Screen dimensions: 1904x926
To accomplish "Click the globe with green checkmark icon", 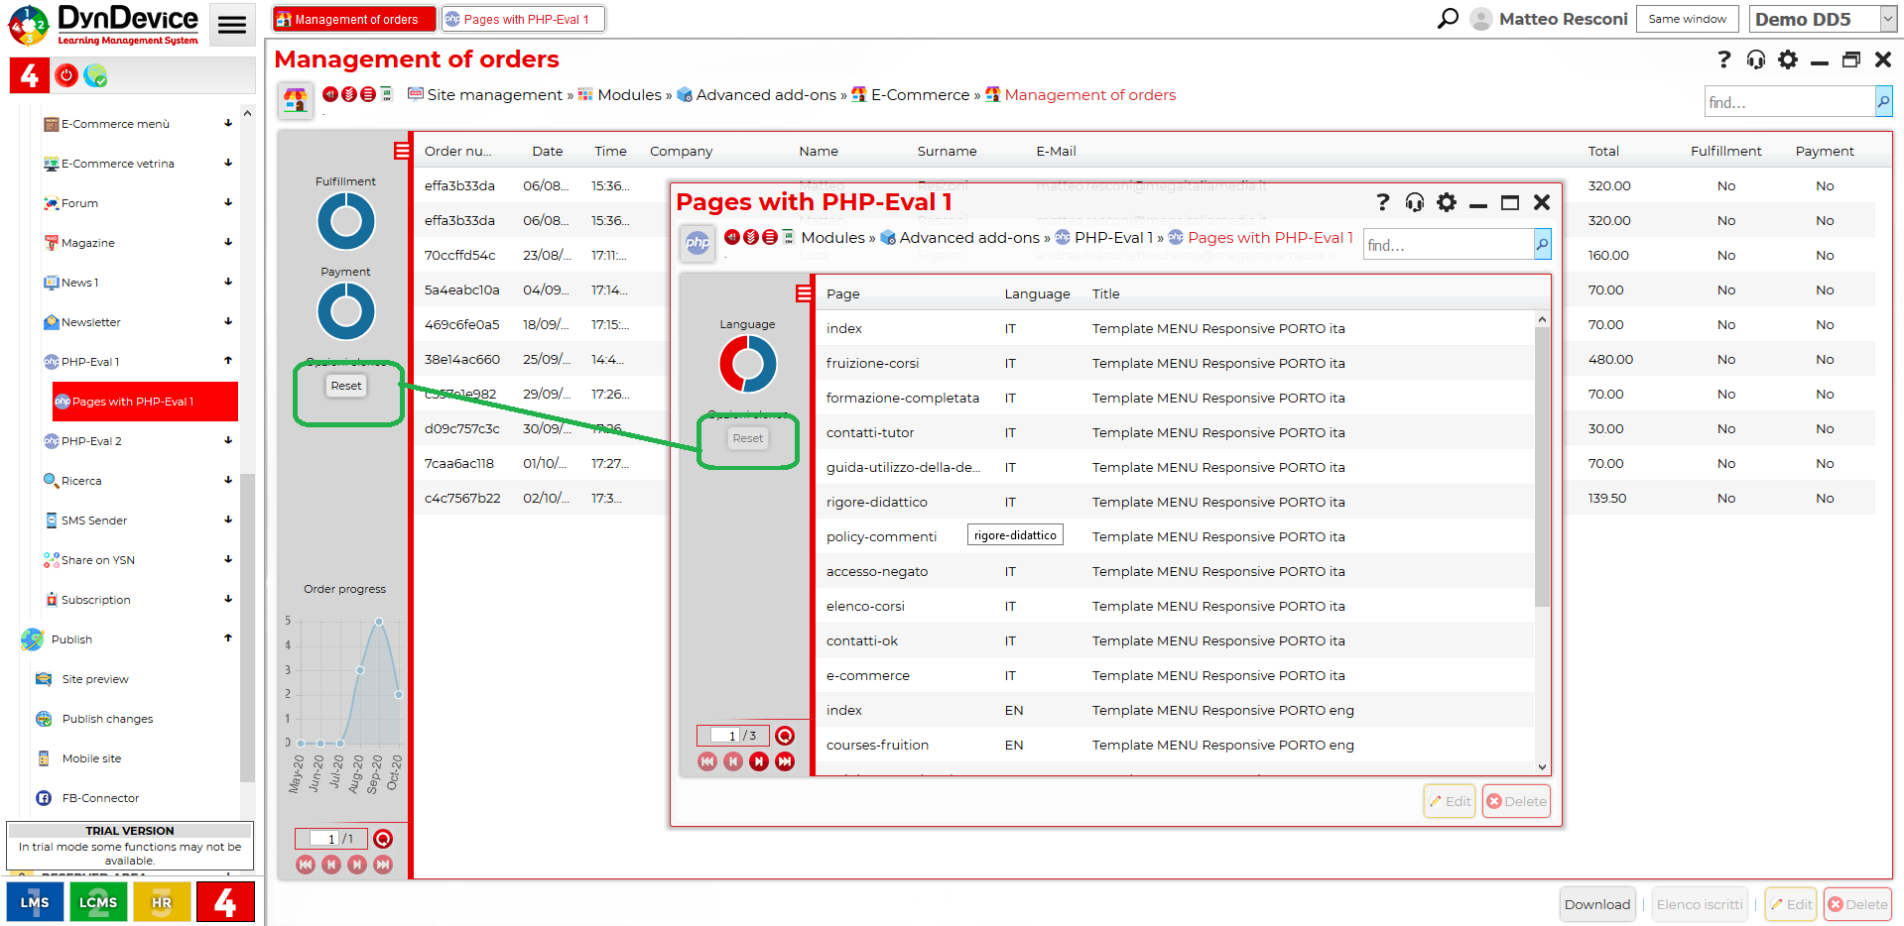I will tap(95, 75).
